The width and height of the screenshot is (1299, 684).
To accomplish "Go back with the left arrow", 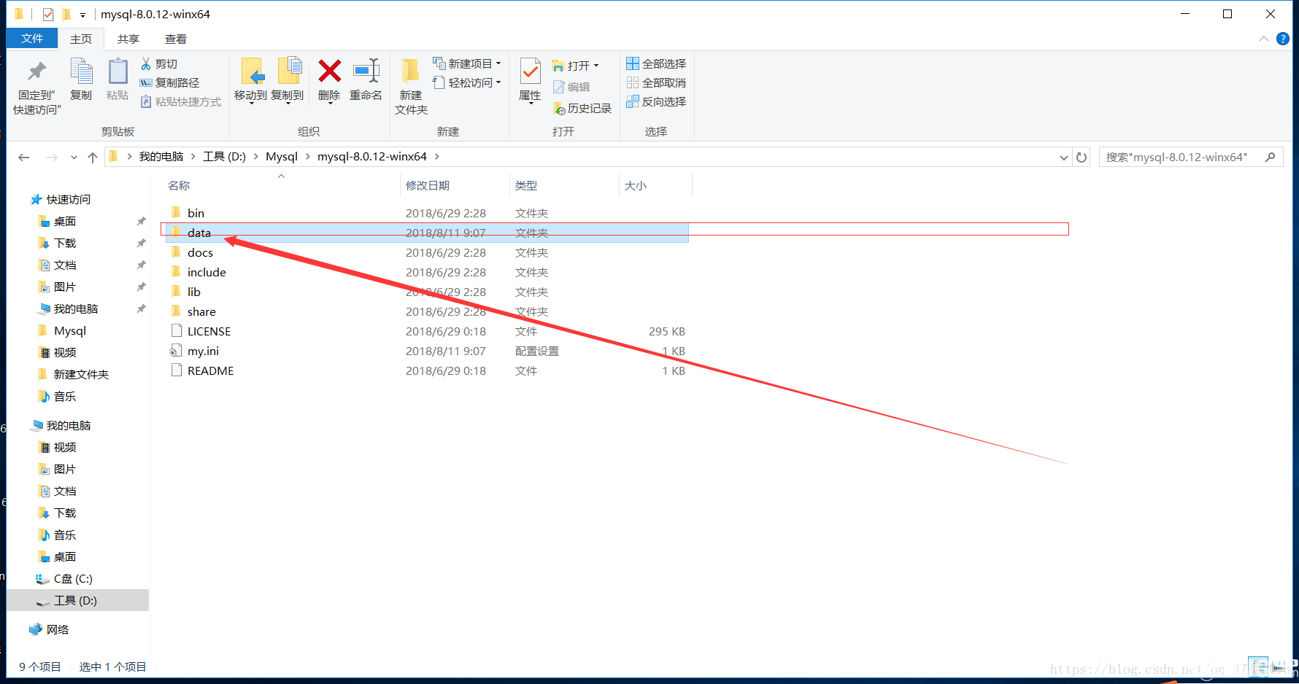I will pos(24,157).
